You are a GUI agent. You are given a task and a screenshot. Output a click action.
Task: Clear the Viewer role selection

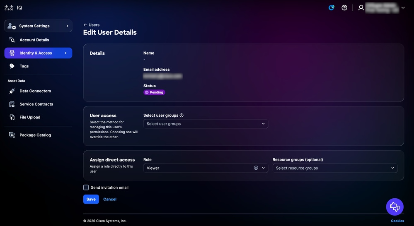tap(256, 168)
